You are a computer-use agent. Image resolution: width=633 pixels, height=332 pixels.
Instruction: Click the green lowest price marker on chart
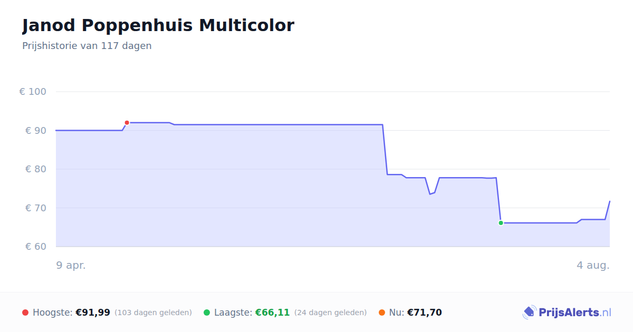point(501,223)
